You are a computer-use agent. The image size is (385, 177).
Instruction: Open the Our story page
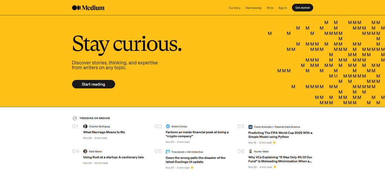click(x=234, y=8)
